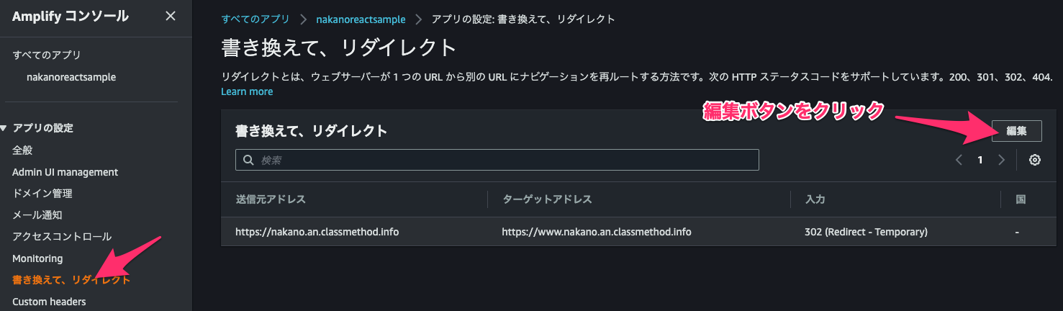Go to ドメイン管理 settings
Viewport: 1063px width, 311px height.
[x=42, y=194]
